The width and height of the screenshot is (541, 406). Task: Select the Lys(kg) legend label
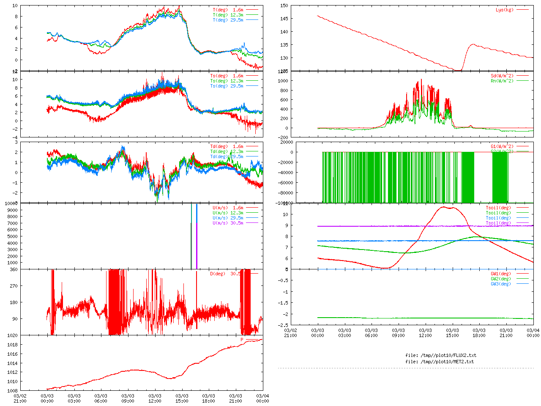click(x=505, y=10)
